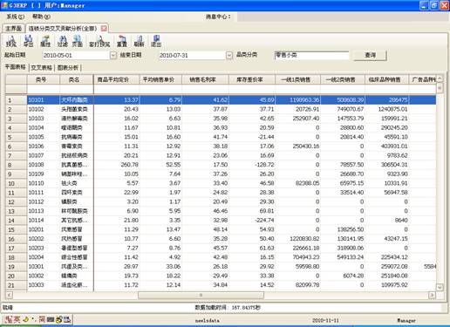Sort by the 类名 column header

pos(77,79)
